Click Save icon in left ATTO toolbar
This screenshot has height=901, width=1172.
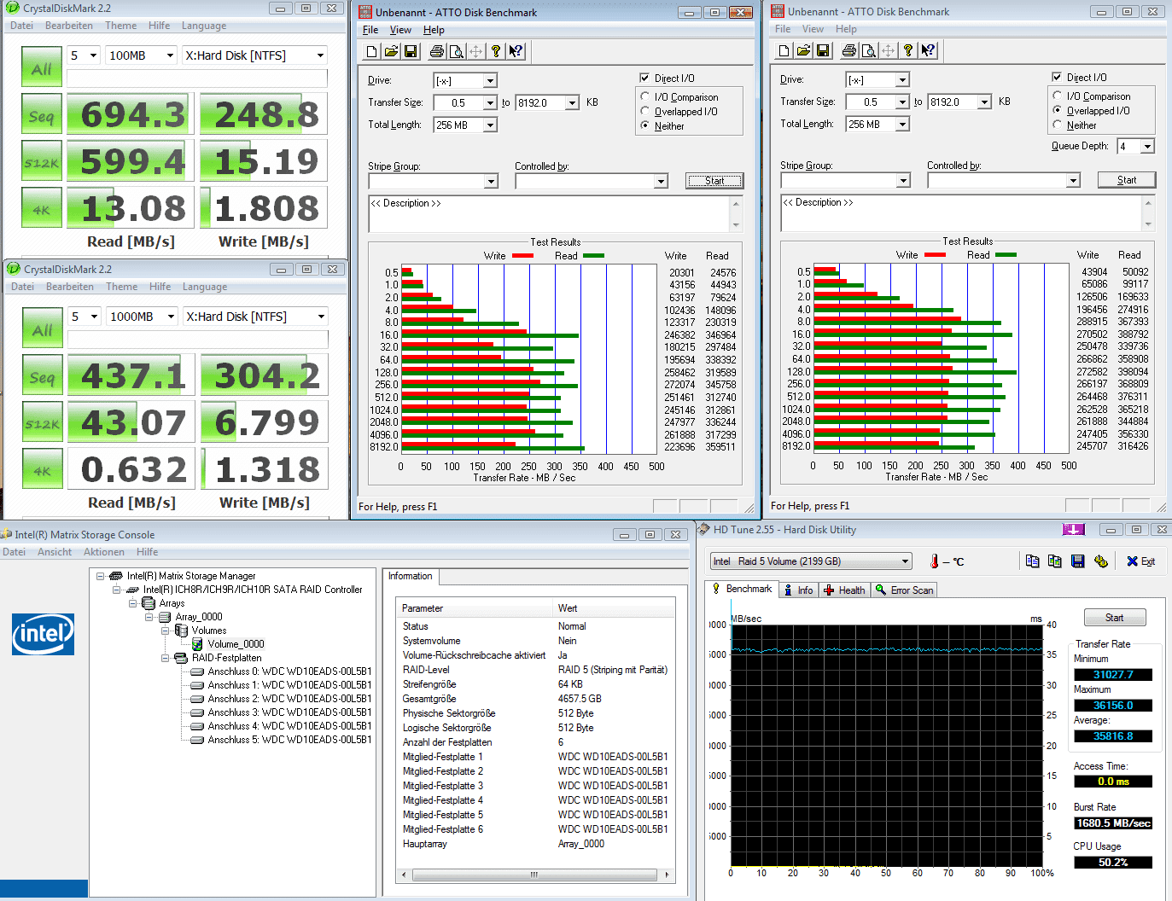point(411,51)
